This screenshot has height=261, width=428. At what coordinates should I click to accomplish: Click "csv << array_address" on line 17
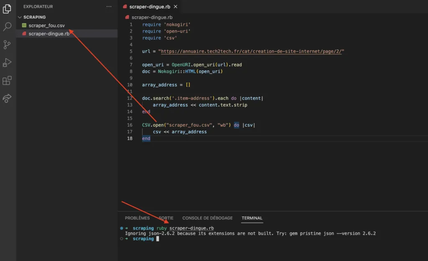tap(180, 132)
